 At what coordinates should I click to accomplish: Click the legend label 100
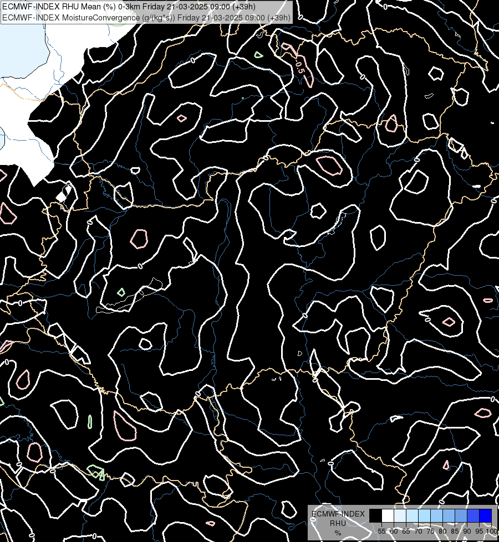(x=491, y=531)
